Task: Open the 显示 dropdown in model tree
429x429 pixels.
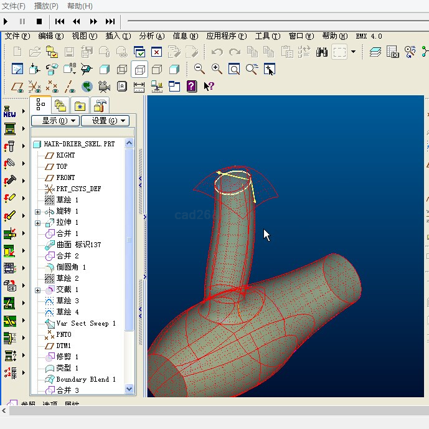Action: point(55,121)
